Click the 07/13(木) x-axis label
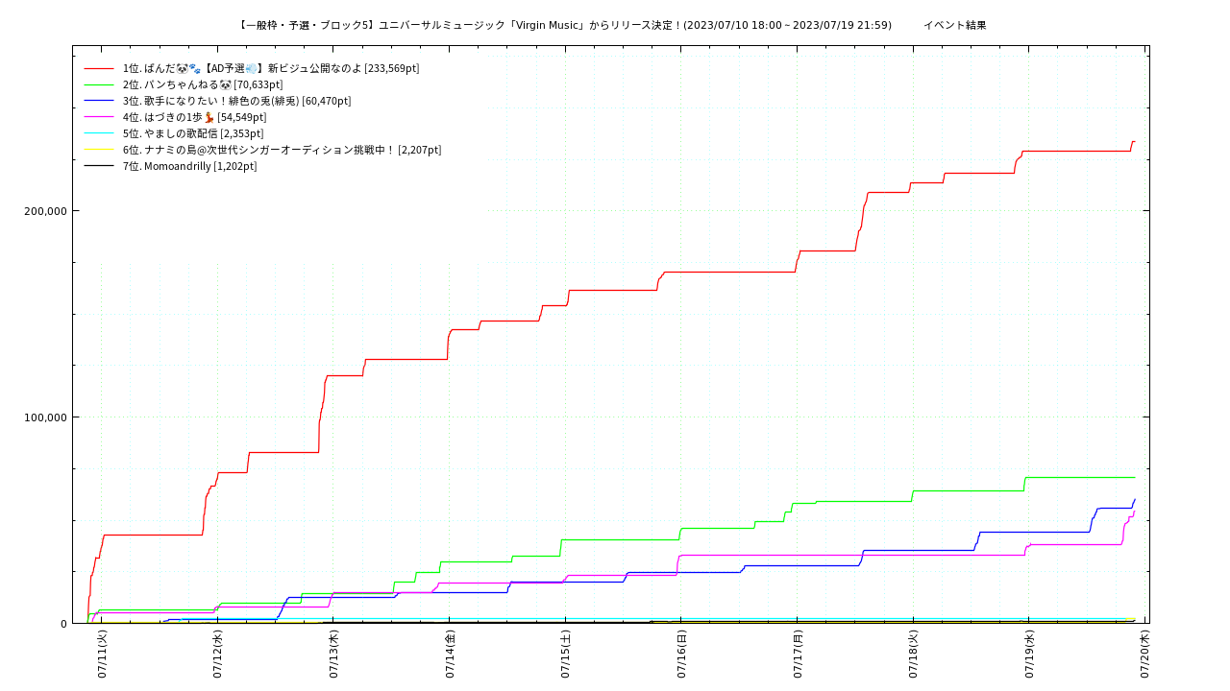 [x=333, y=655]
